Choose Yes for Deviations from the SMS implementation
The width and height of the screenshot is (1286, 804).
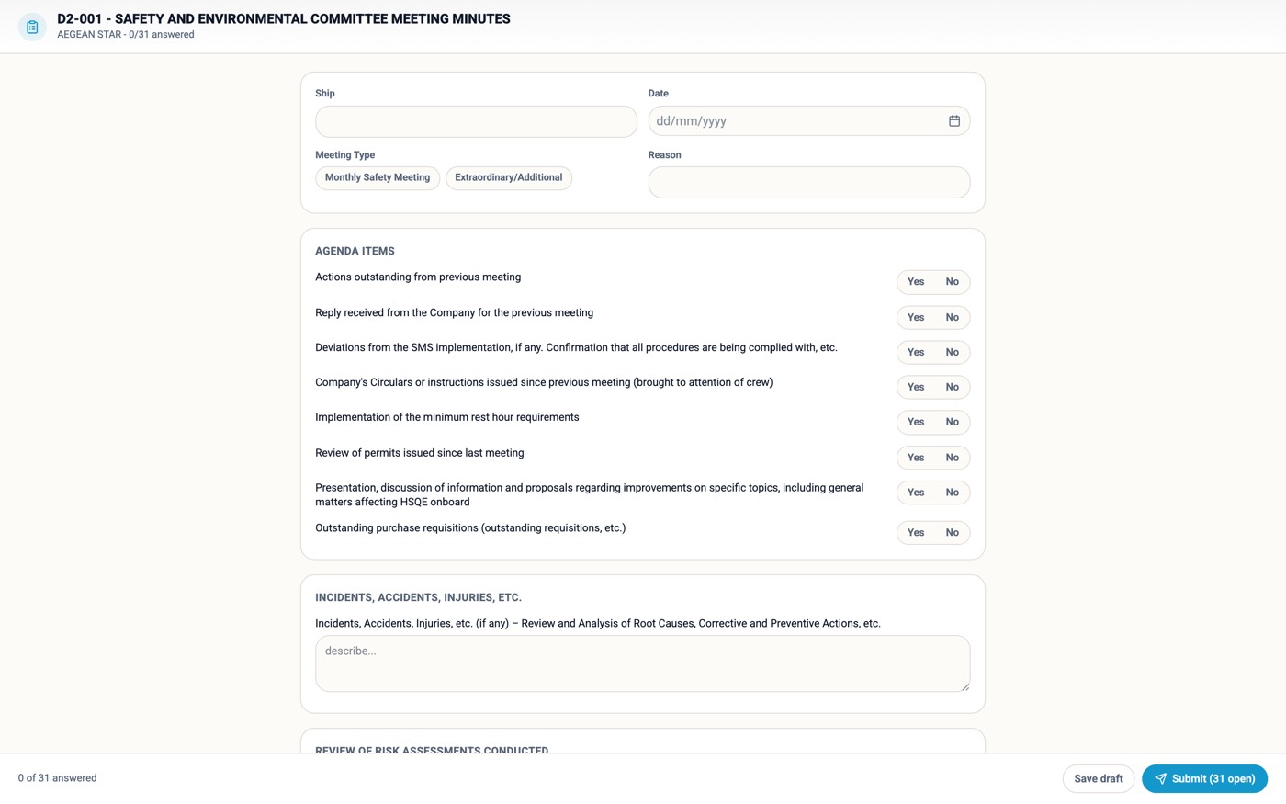(x=916, y=352)
